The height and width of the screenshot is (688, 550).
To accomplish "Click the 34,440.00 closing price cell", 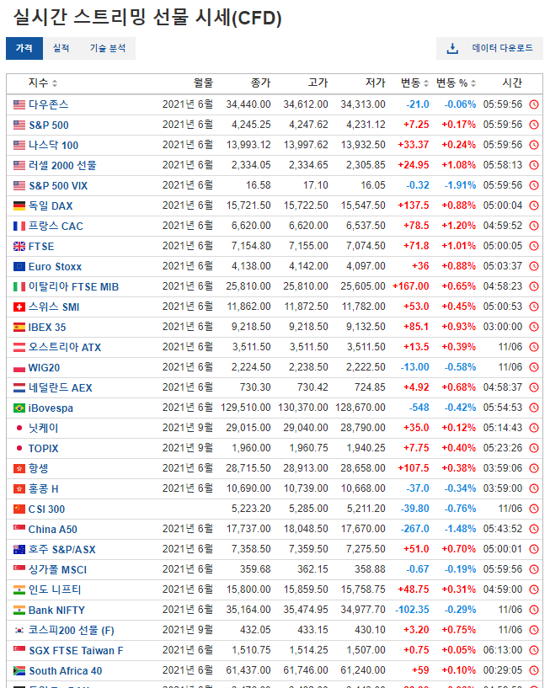I will pyautogui.click(x=248, y=104).
